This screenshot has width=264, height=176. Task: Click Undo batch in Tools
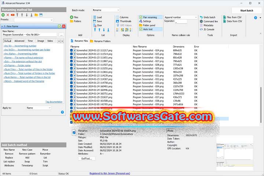pos(208,17)
